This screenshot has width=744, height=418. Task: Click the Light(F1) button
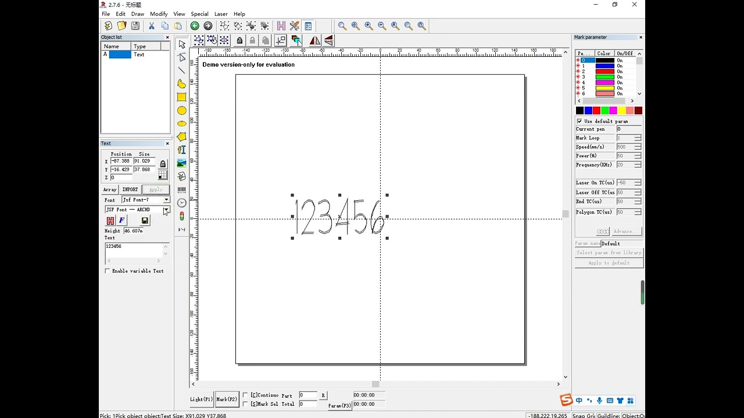point(202,399)
